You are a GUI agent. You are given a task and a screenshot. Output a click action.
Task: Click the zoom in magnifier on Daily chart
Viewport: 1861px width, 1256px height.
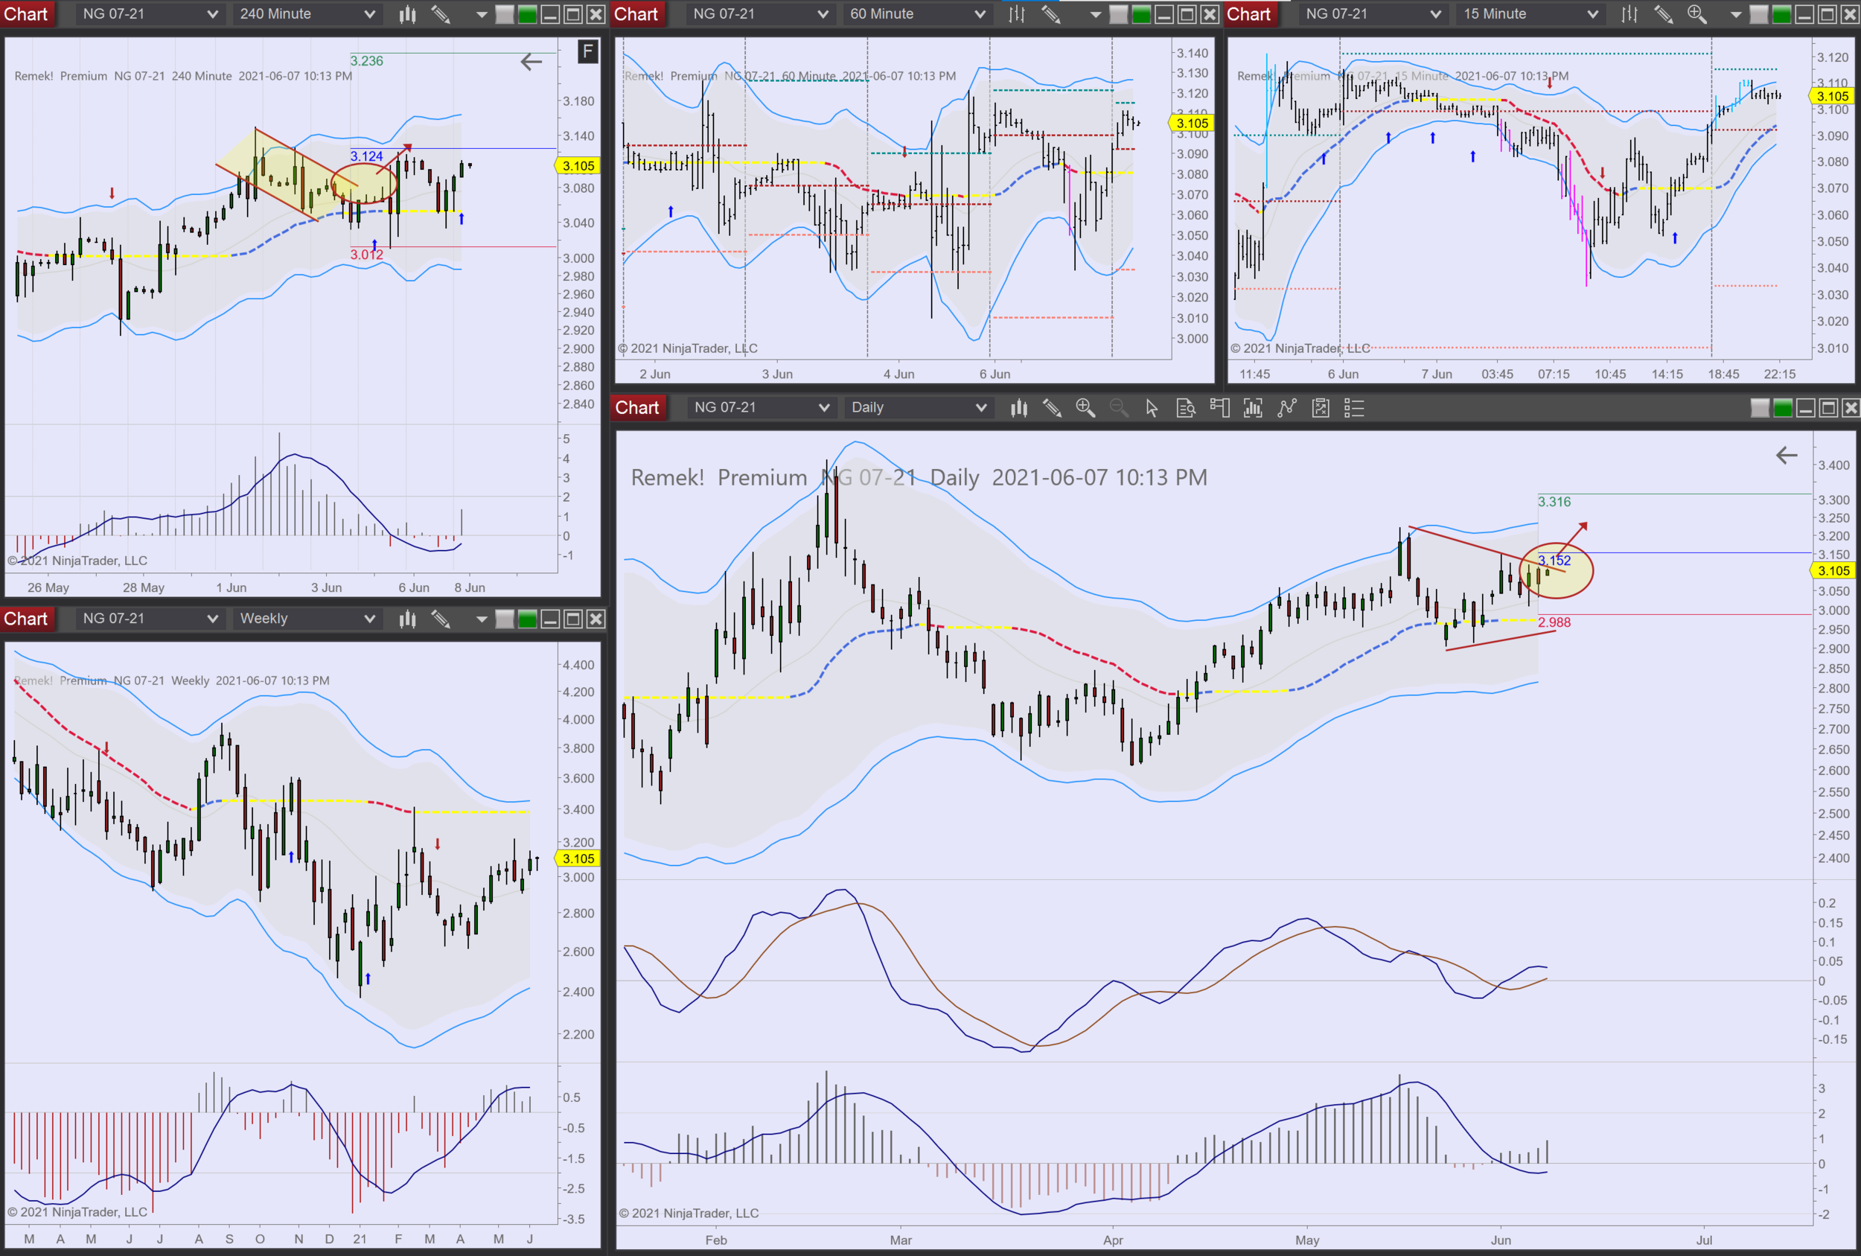point(1085,408)
